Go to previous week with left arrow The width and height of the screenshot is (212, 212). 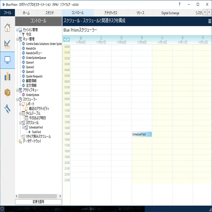click(65, 40)
